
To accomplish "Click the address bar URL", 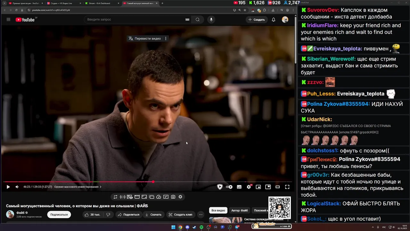I will 51,10.
